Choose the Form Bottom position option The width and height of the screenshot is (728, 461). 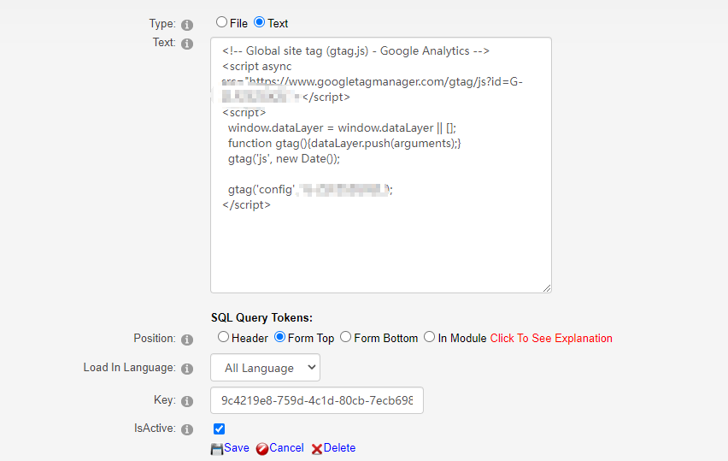pos(345,337)
